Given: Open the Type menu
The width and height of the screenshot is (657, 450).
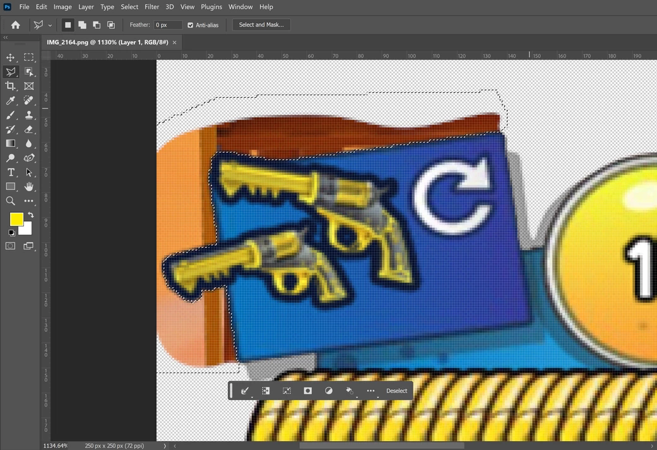Looking at the screenshot, I should [107, 7].
